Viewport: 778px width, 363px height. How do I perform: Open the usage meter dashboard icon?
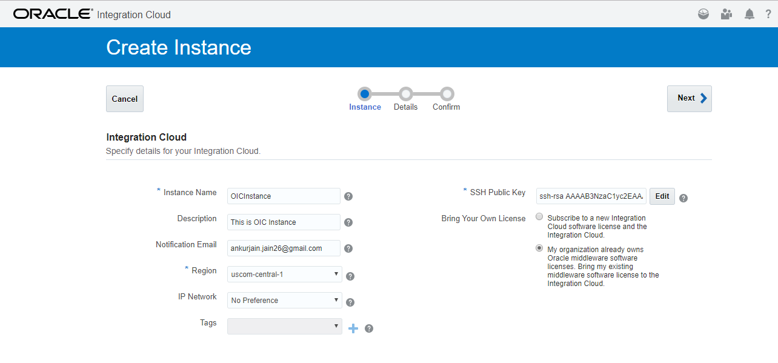click(x=703, y=13)
